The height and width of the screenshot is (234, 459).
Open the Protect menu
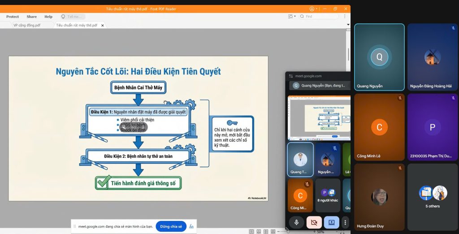(13, 17)
